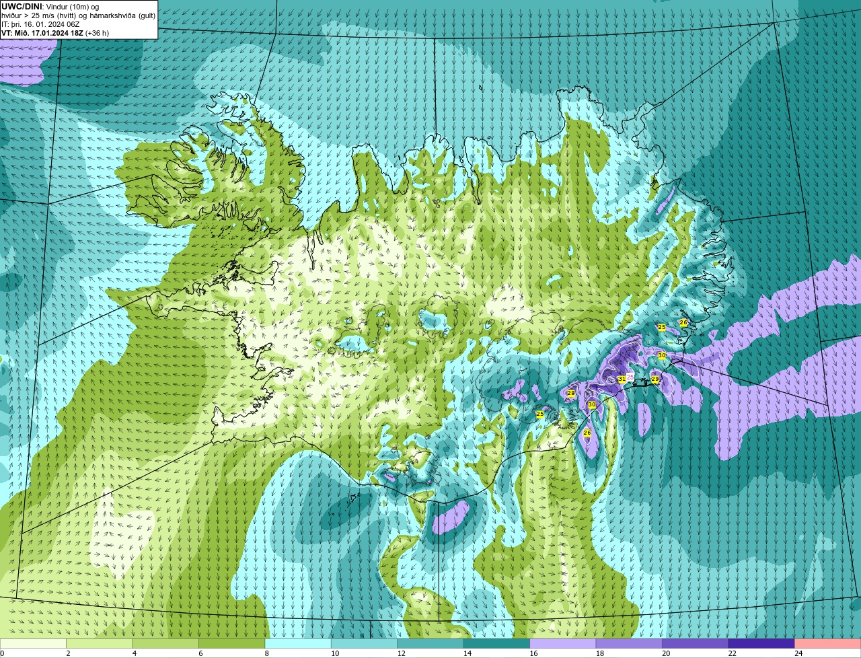Click the 6–8 m/s olive green swatch
Viewport: 861px width, 658px height.
(x=233, y=643)
